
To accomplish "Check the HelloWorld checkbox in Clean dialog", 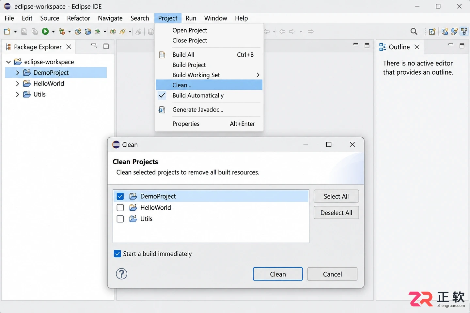I will 120,208.
